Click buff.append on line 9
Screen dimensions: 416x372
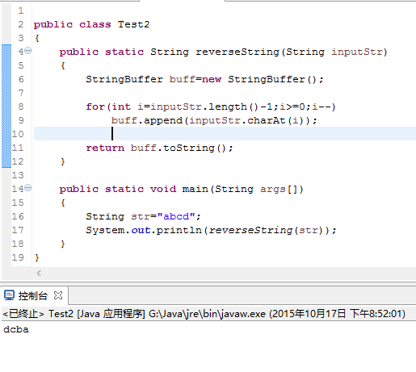pyautogui.click(x=147, y=120)
